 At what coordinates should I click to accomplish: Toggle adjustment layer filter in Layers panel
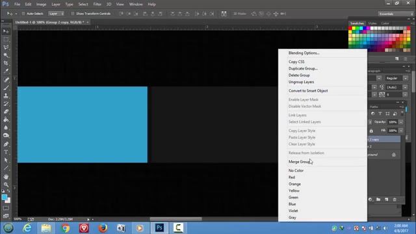tap(372, 114)
